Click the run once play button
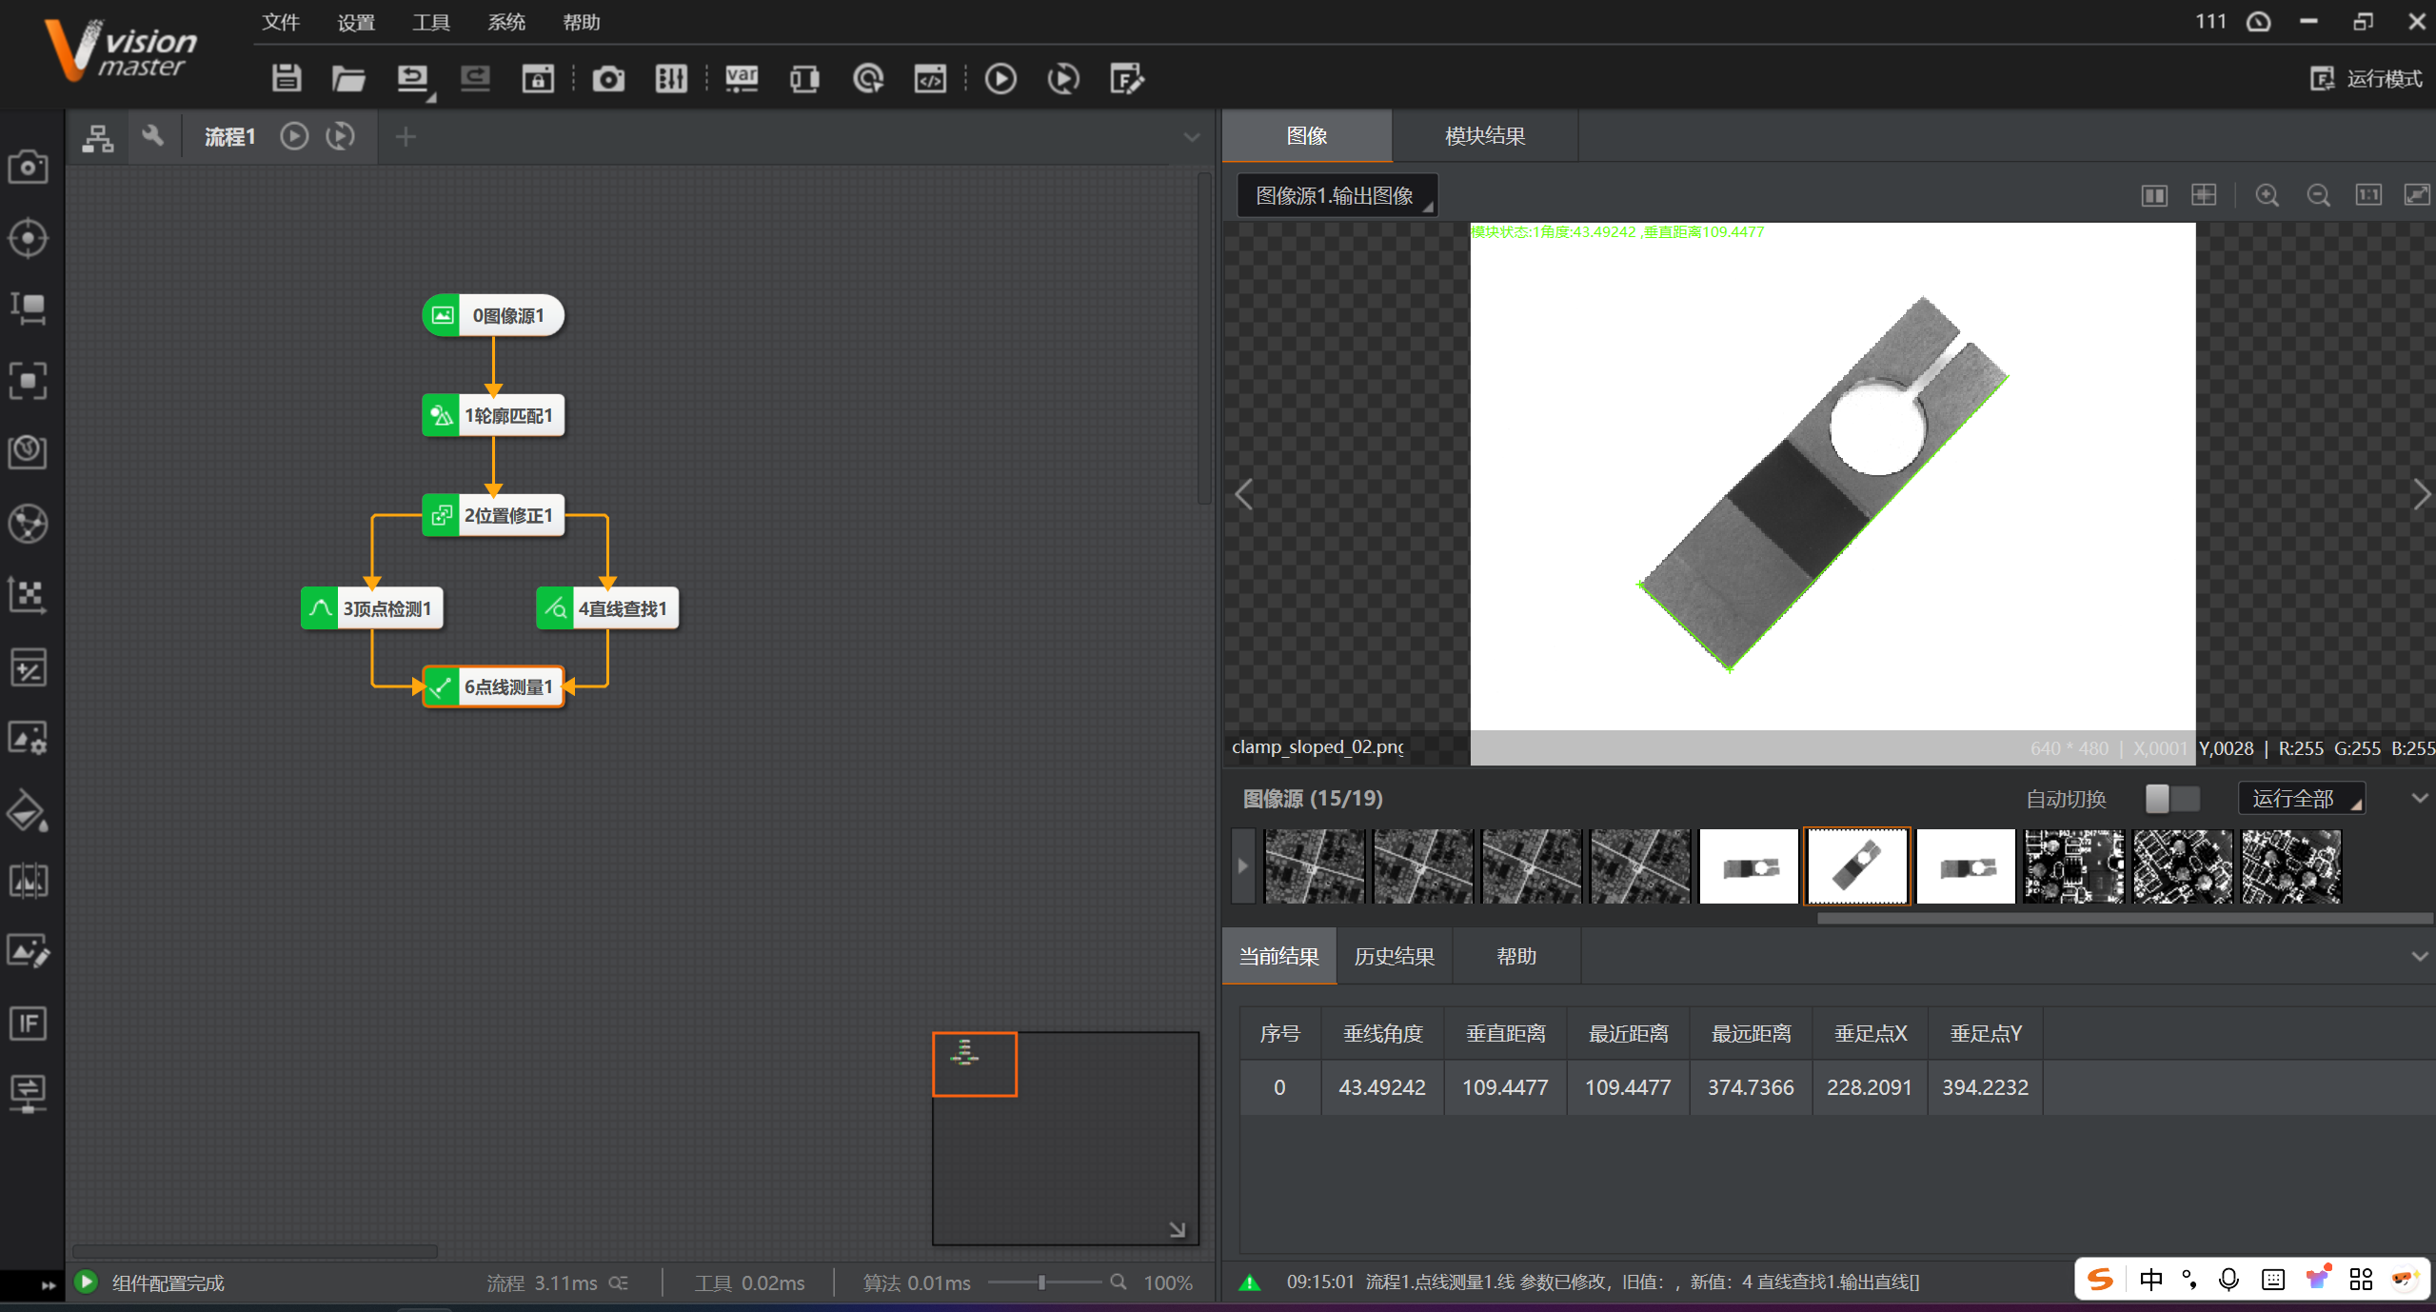Screen dimensions: 2436x1312 [x=1000, y=79]
